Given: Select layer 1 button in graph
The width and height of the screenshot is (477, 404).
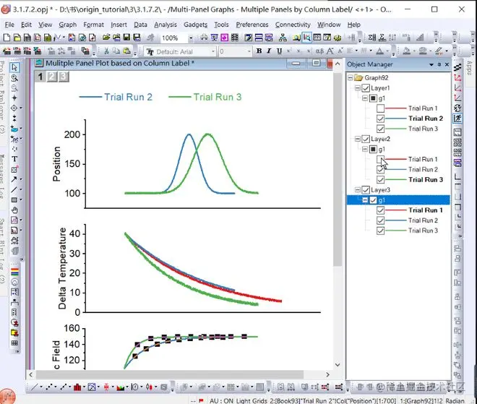Looking at the screenshot, I should click(40, 77).
